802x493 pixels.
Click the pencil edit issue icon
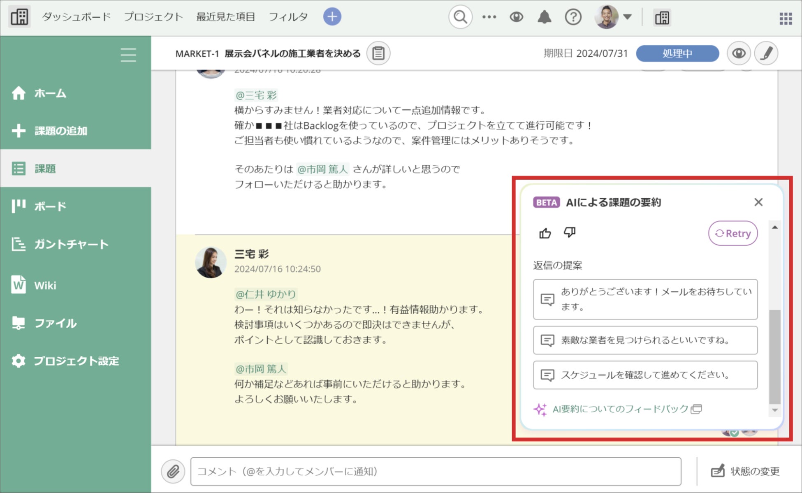766,53
